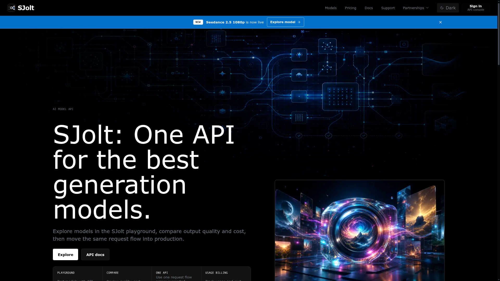Open the Docs navigation link
The width and height of the screenshot is (500, 281).
point(369,8)
